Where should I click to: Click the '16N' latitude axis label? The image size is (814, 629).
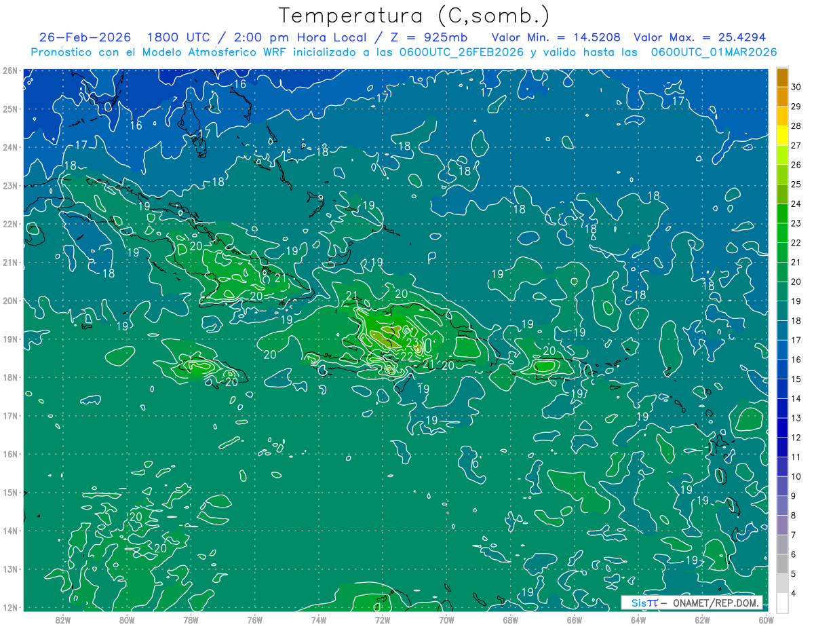[x=9, y=454]
